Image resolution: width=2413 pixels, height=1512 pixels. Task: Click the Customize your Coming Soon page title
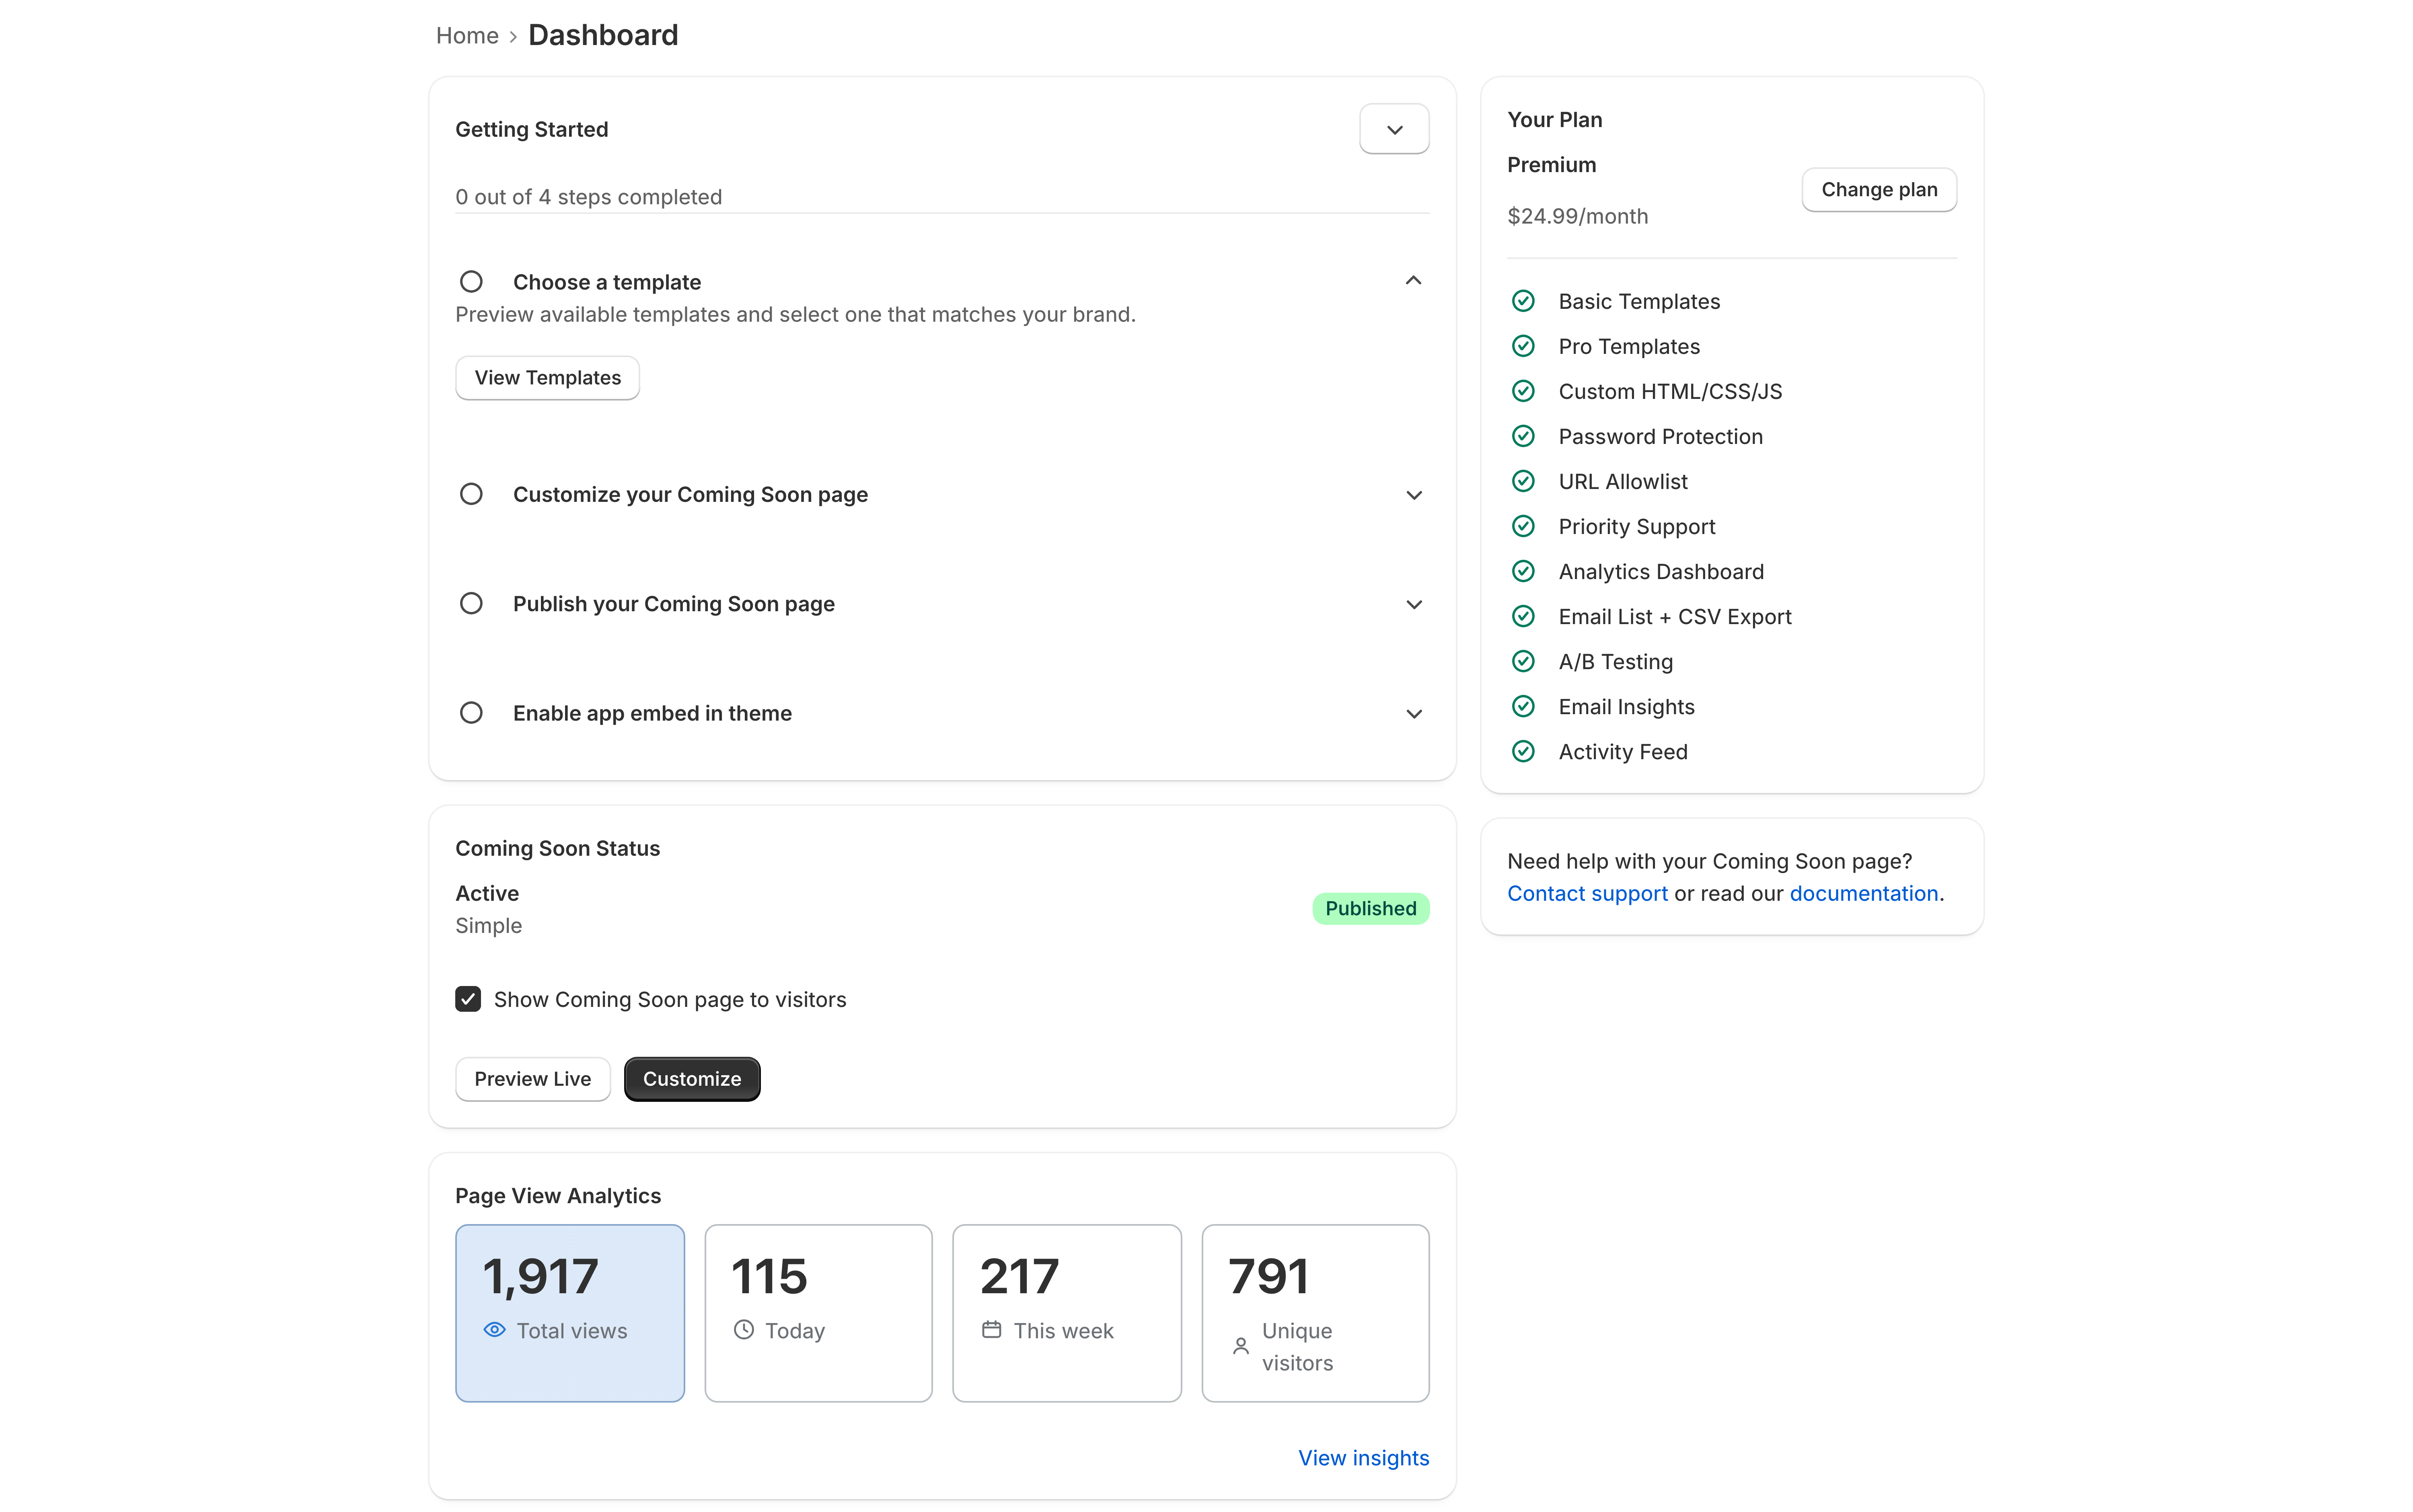690,495
